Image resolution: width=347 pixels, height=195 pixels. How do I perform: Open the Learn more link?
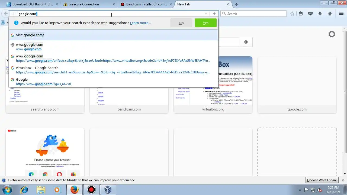tap(140, 23)
